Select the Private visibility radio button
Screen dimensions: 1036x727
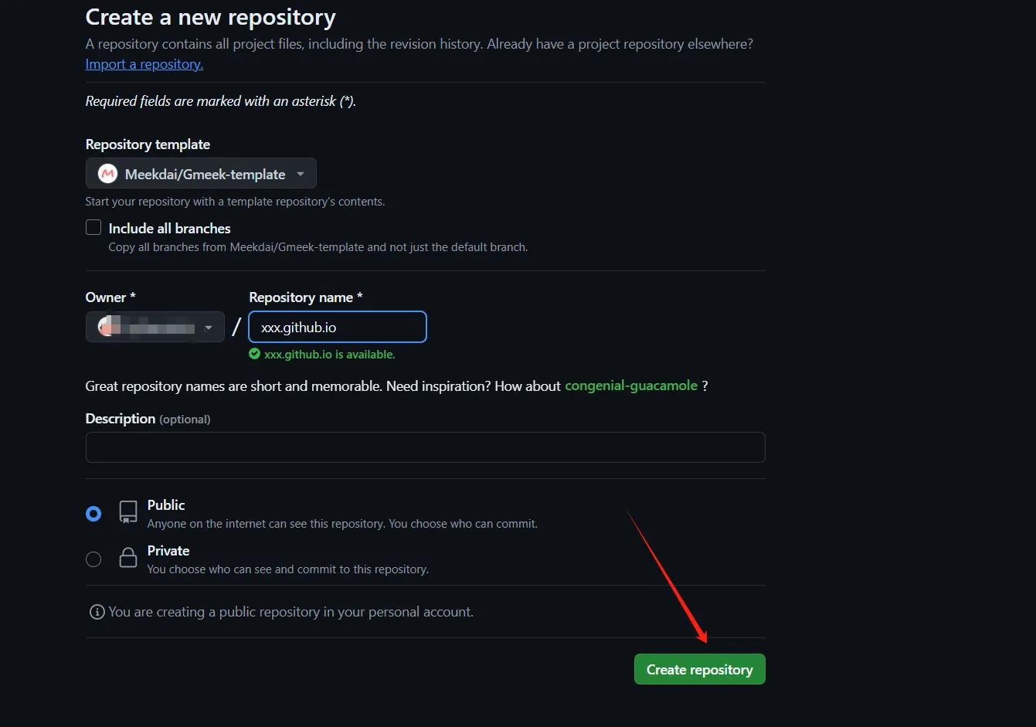[93, 559]
